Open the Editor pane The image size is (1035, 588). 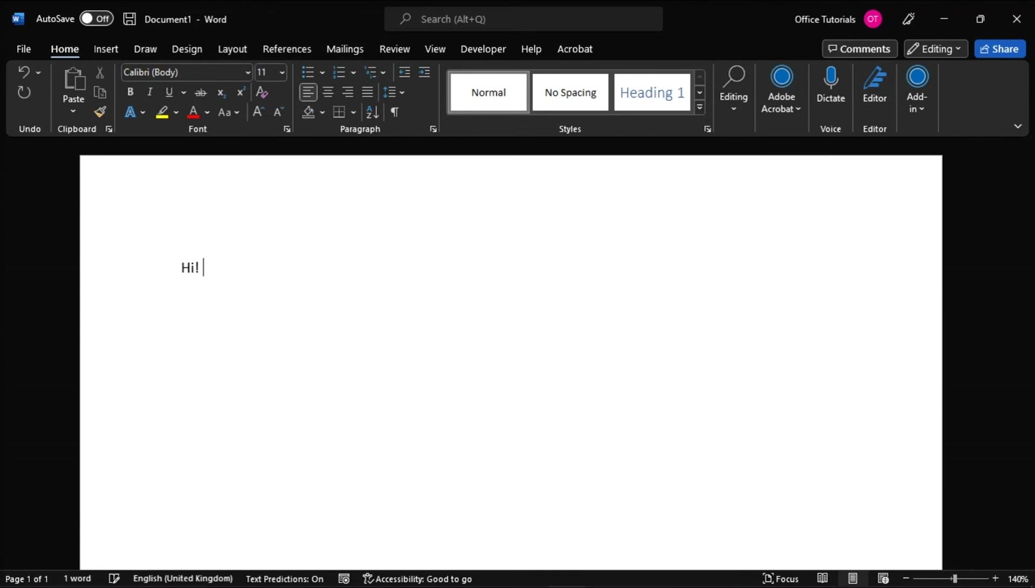pyautogui.click(x=874, y=85)
